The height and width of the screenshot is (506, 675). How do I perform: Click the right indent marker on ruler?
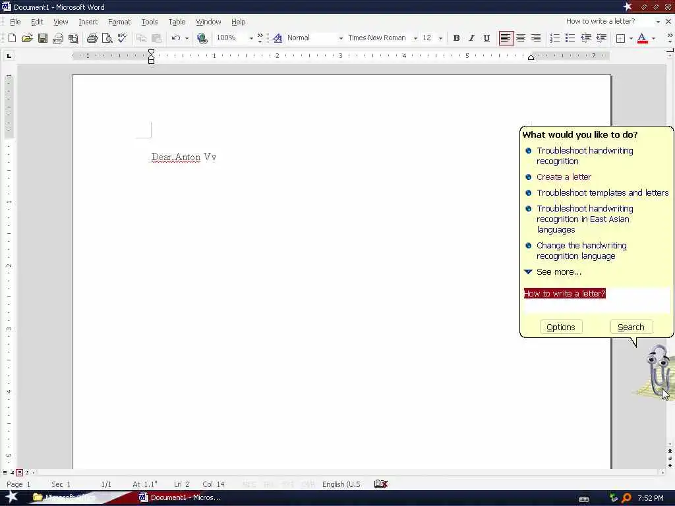pyautogui.click(x=531, y=57)
